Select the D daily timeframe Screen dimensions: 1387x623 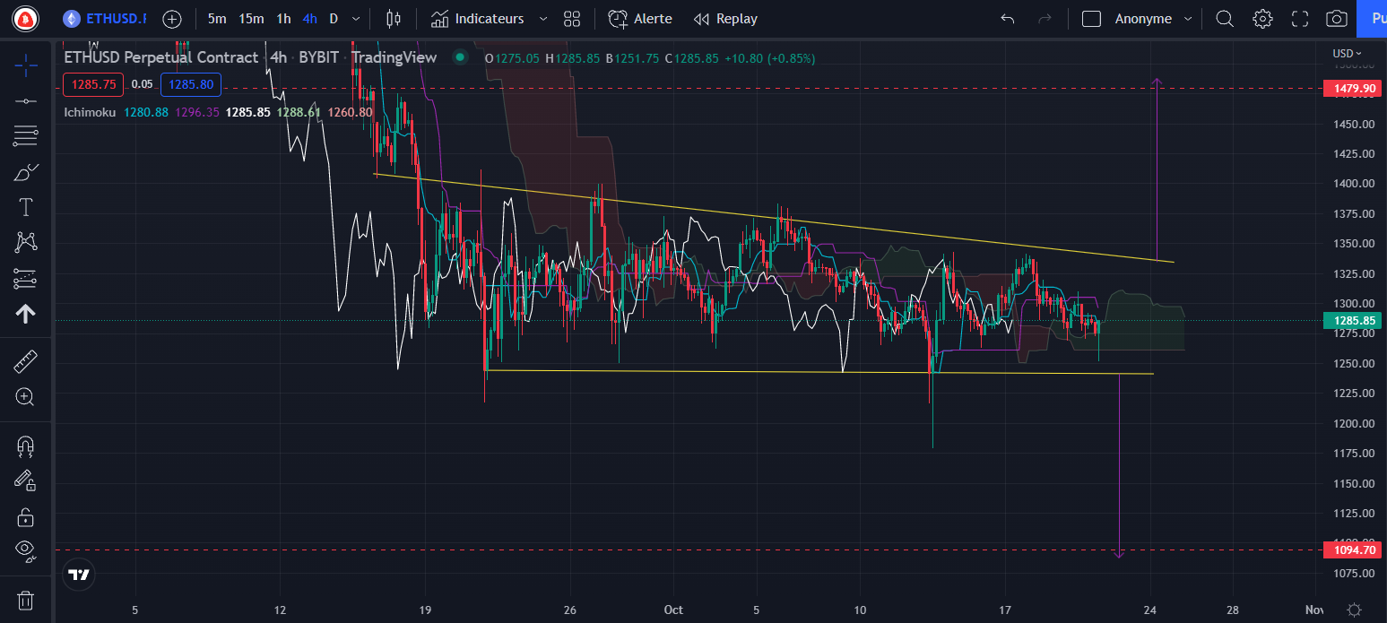tap(334, 19)
